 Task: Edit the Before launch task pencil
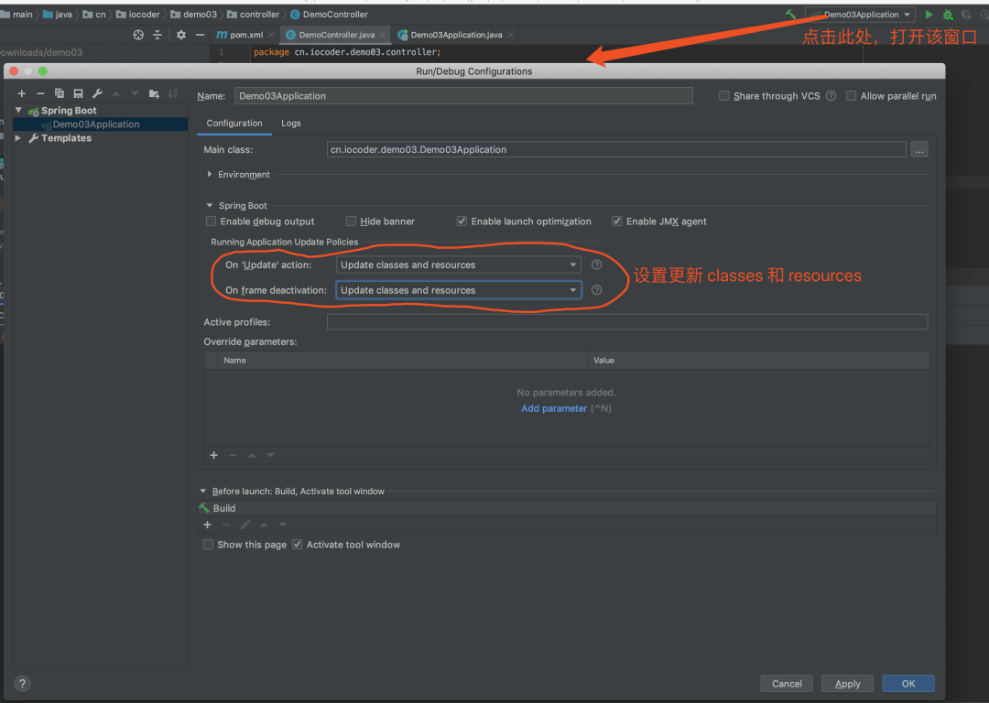click(x=245, y=525)
